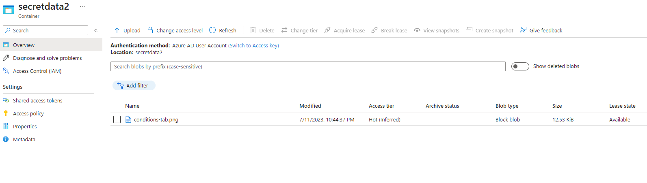Click the Diagnose and solve problems wrench icon
647x183 pixels.
[x=6, y=58]
